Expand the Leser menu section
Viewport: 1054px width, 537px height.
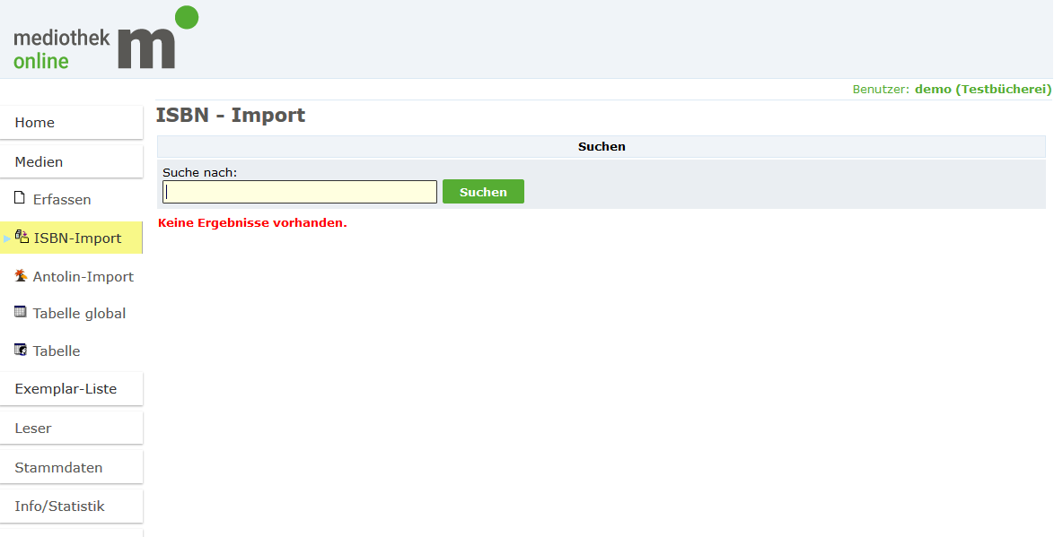[x=33, y=429]
